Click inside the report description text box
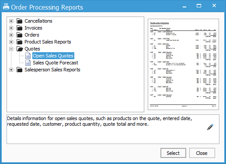Viewport: 226px width, 164px height. [x=113, y=129]
